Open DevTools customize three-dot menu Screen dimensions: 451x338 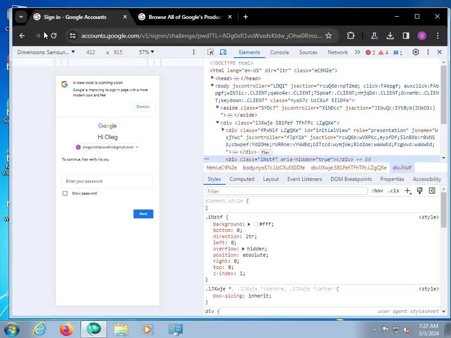[428, 52]
